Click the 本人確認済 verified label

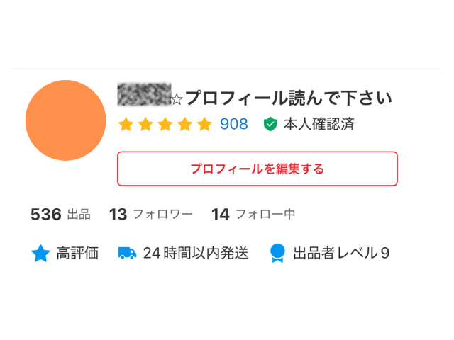[x=319, y=125]
